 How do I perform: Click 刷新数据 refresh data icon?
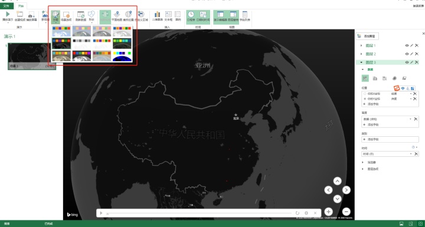coord(81,14)
